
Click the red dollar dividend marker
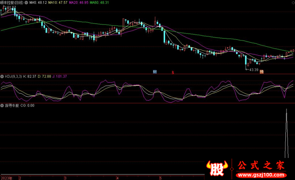click(172, 72)
